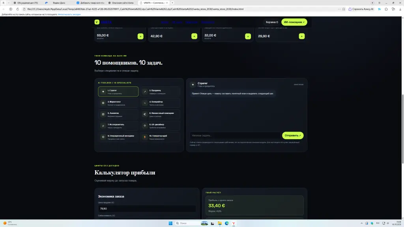Viewport: 404px width, 227px height.
Task: Open Yandex Browser from taskbar
Action: click(x=234, y=223)
